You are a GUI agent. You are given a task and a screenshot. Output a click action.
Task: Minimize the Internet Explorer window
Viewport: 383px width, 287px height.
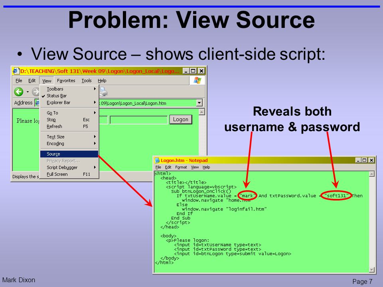(x=186, y=71)
